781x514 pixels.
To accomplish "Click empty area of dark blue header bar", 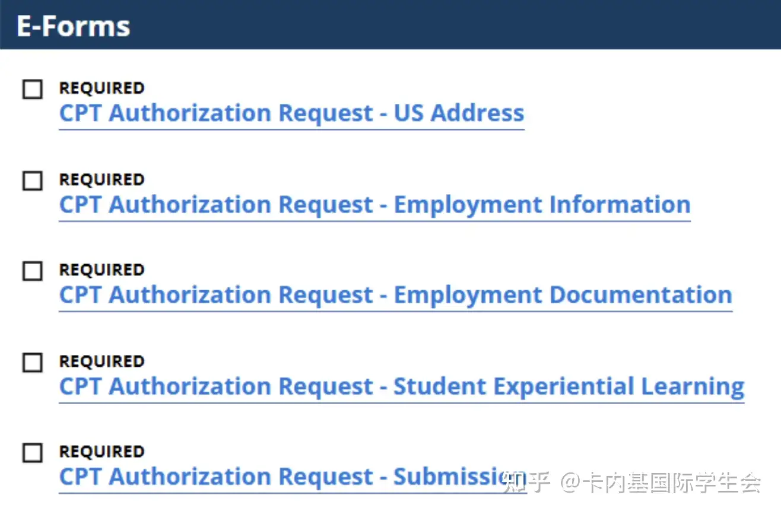I will (x=451, y=25).
